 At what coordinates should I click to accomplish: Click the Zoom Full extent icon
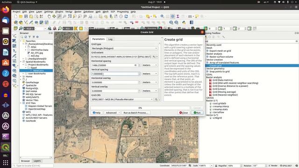click(x=70, y=17)
